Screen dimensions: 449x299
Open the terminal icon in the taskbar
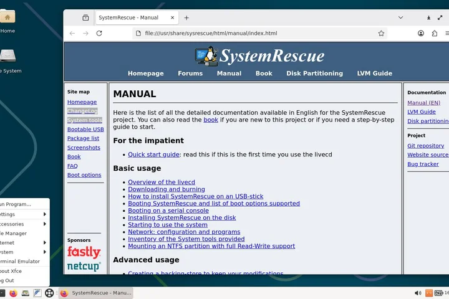[x=2, y=293]
